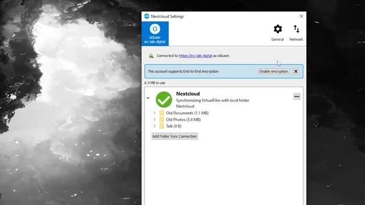Click the Old Photos folder icon
The height and width of the screenshot is (205, 365).
[x=161, y=120]
